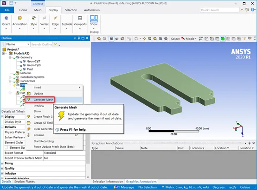Screen dimensions: 257x190
Task: Switch to Selection Information tab
Action: coord(108,182)
